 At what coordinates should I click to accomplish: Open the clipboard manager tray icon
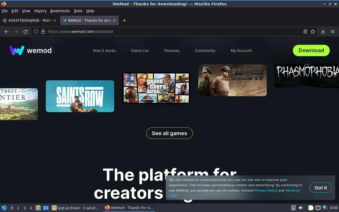311,208
